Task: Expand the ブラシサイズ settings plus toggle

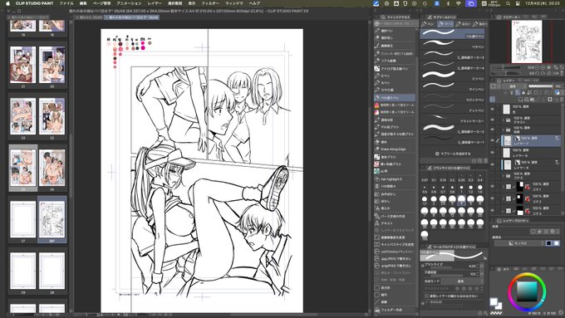Action: (x=422, y=266)
